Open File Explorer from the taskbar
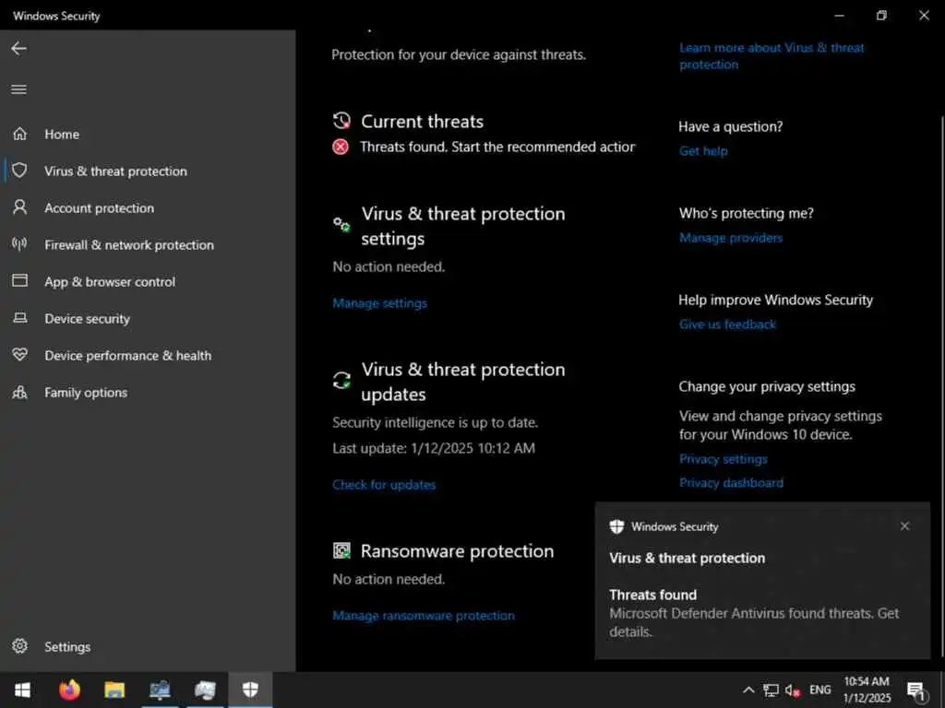The width and height of the screenshot is (945, 708). pyautogui.click(x=114, y=690)
